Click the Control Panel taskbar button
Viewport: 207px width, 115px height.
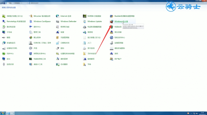10,113
